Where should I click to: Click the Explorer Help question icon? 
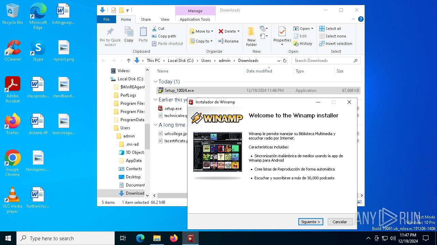pyautogui.click(x=361, y=19)
